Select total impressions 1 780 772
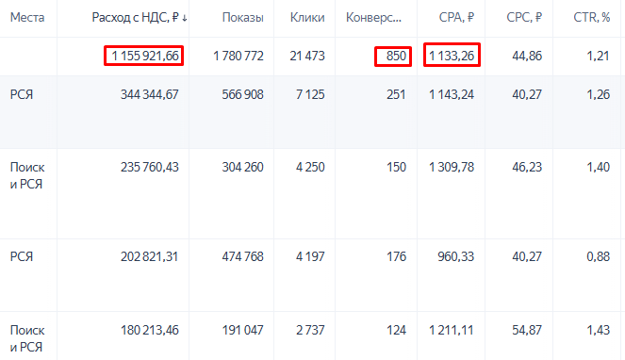This screenshot has height=360, width=625. coord(238,56)
